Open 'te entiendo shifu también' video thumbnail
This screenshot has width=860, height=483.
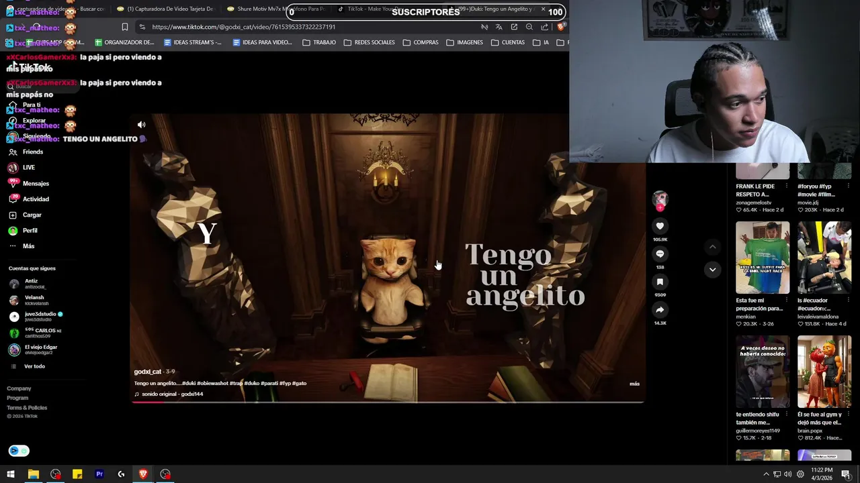coord(763,372)
